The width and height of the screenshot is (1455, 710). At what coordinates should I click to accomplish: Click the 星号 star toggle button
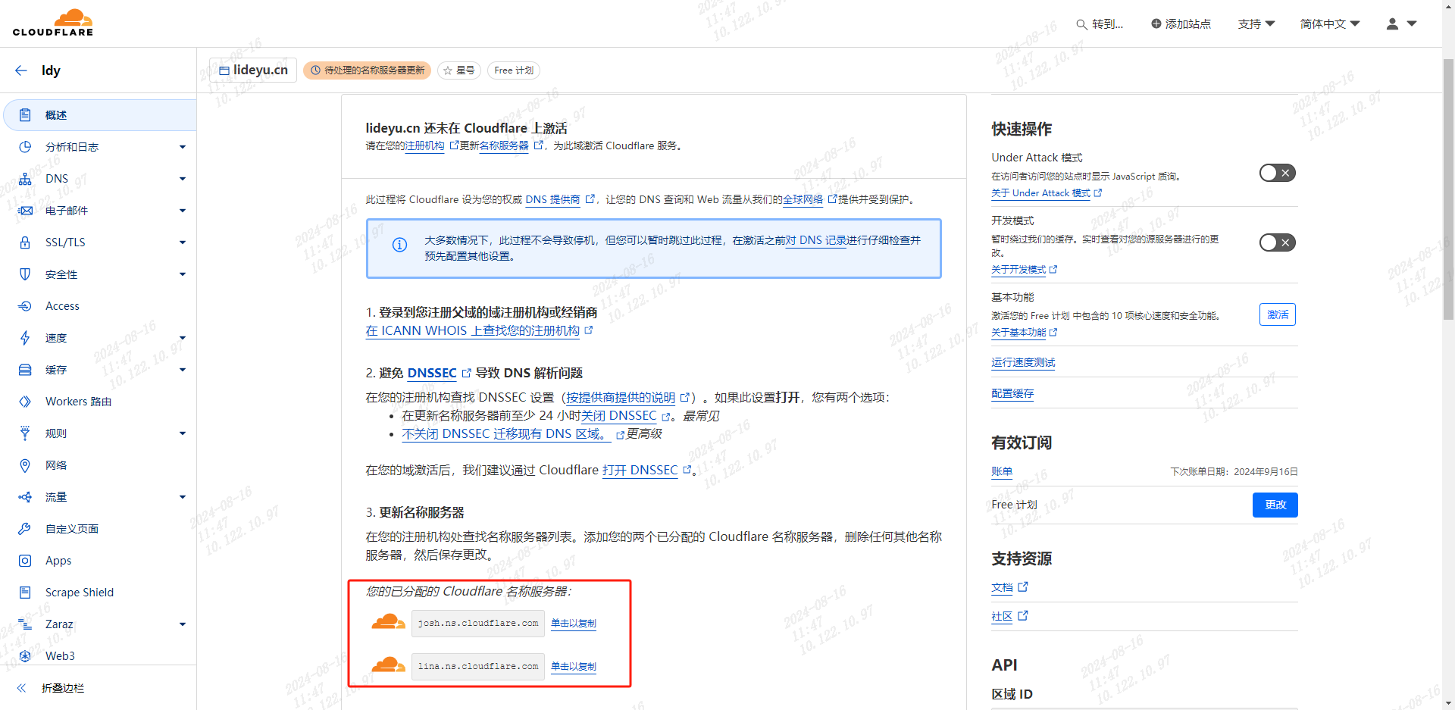click(459, 70)
